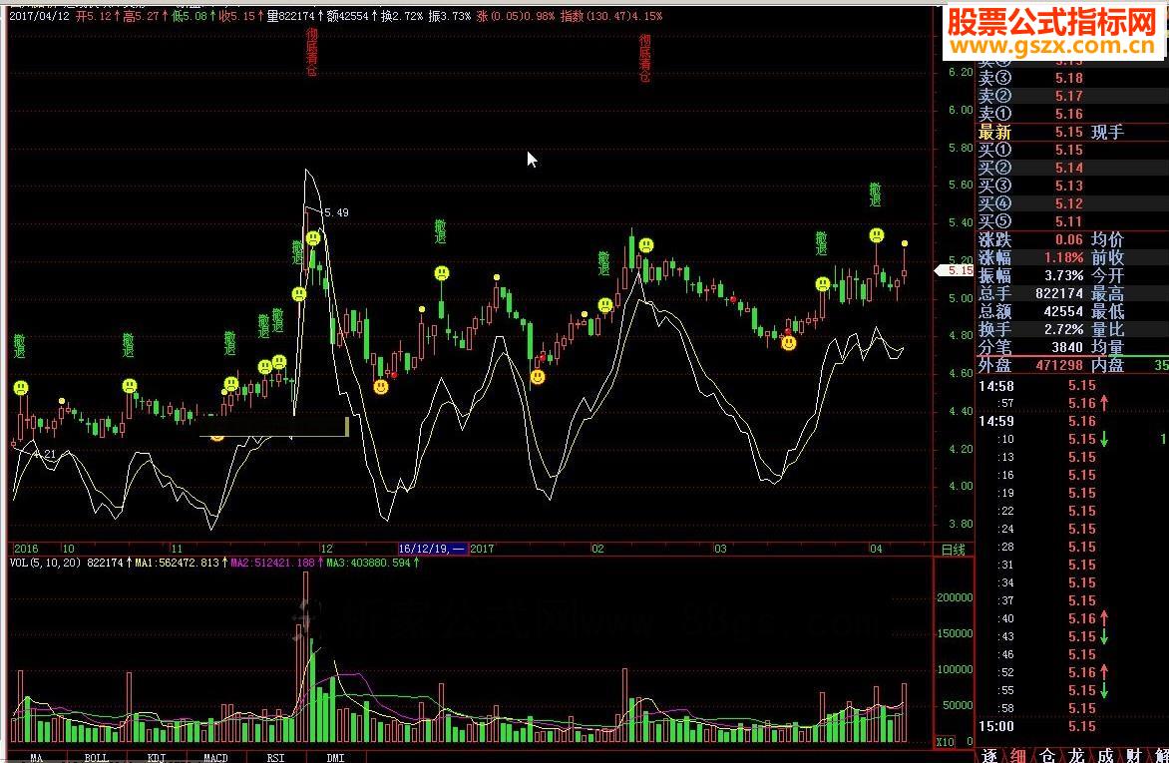
Task: Open the RSI indicator tab
Action: tap(275, 758)
